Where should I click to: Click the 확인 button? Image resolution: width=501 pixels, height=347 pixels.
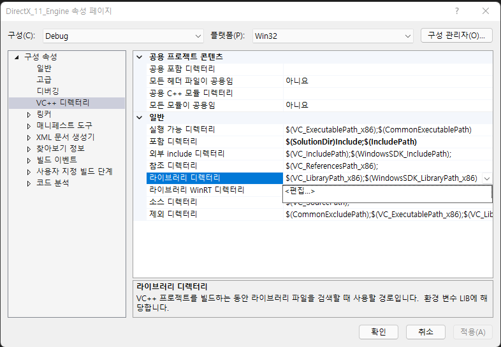pos(379,332)
